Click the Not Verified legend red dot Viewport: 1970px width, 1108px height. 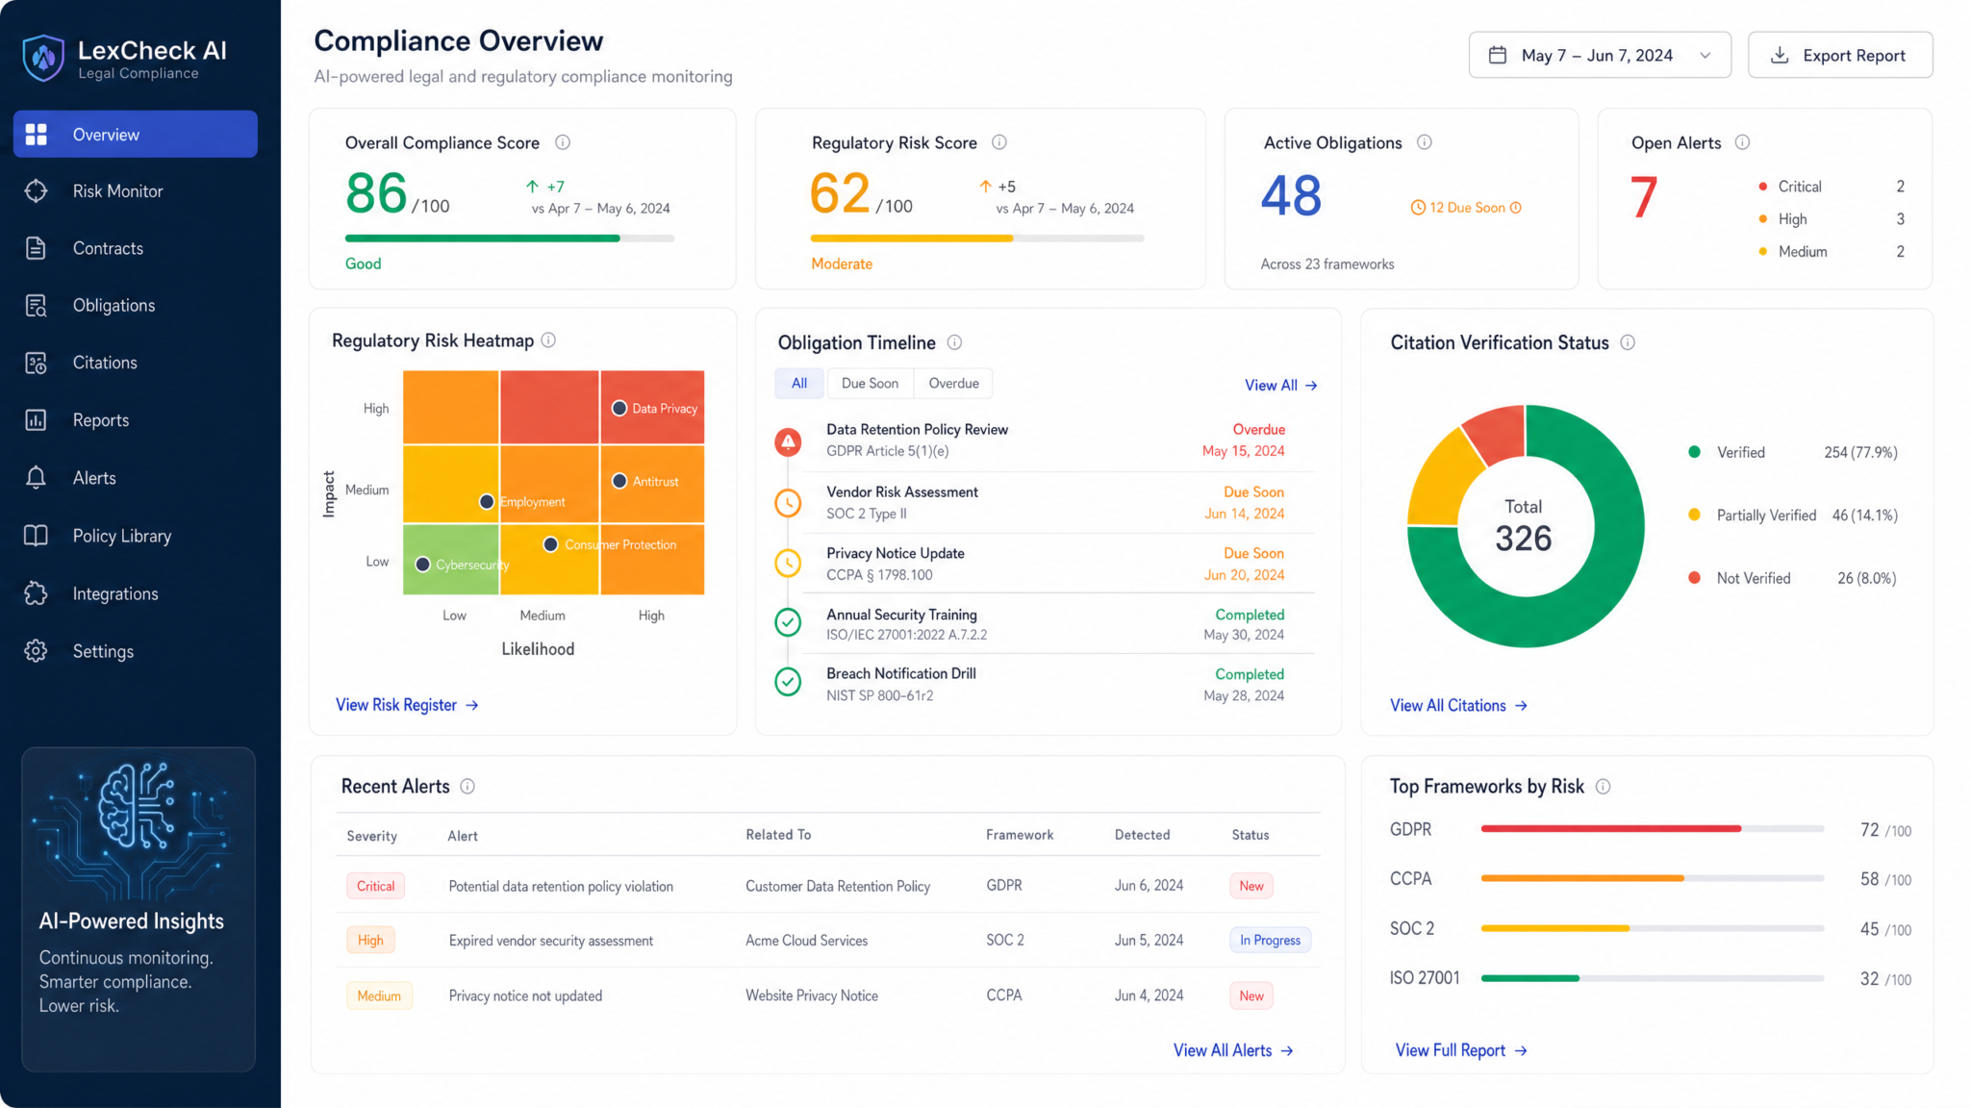pos(1694,577)
